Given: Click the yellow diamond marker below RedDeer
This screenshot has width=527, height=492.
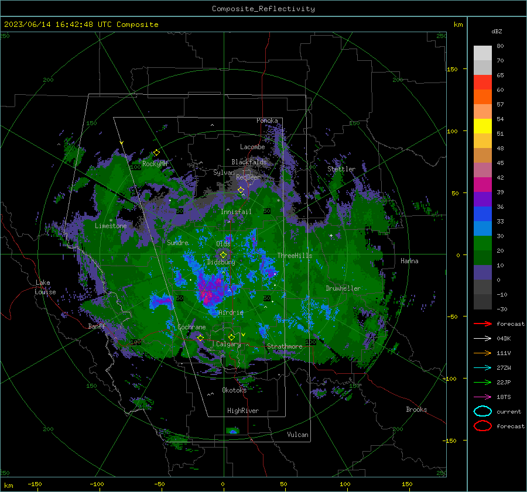Looking at the screenshot, I should tap(241, 190).
